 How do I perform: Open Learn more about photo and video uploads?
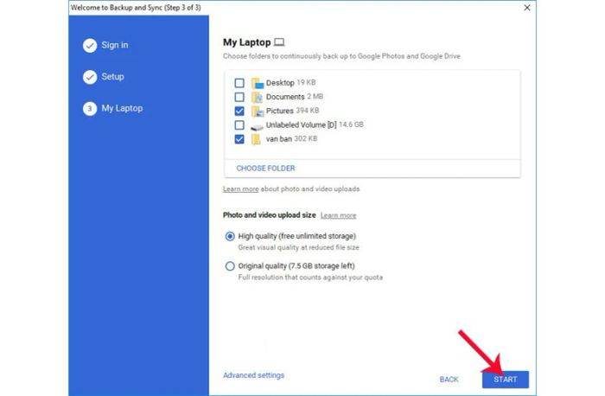point(241,189)
